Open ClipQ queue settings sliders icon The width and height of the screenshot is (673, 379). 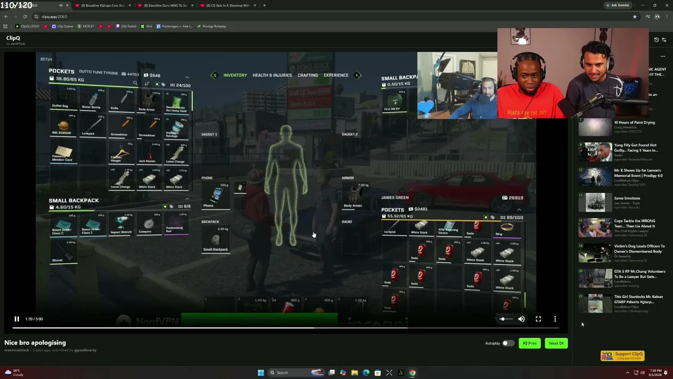(x=664, y=40)
